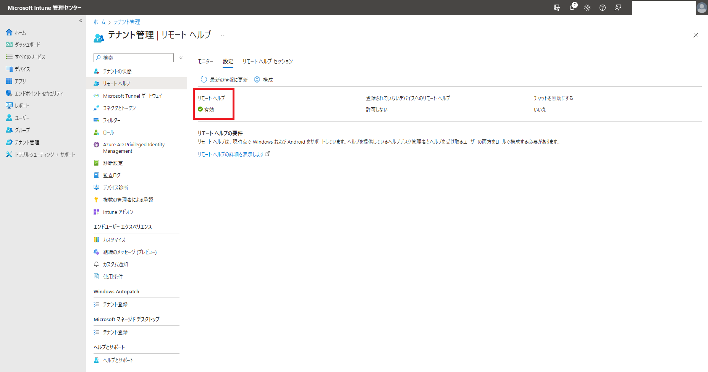Open the ホーム icon in the sidebar

10,32
